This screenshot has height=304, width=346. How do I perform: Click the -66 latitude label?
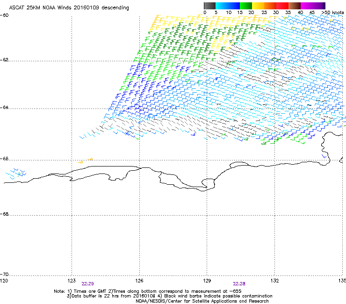click(4, 159)
